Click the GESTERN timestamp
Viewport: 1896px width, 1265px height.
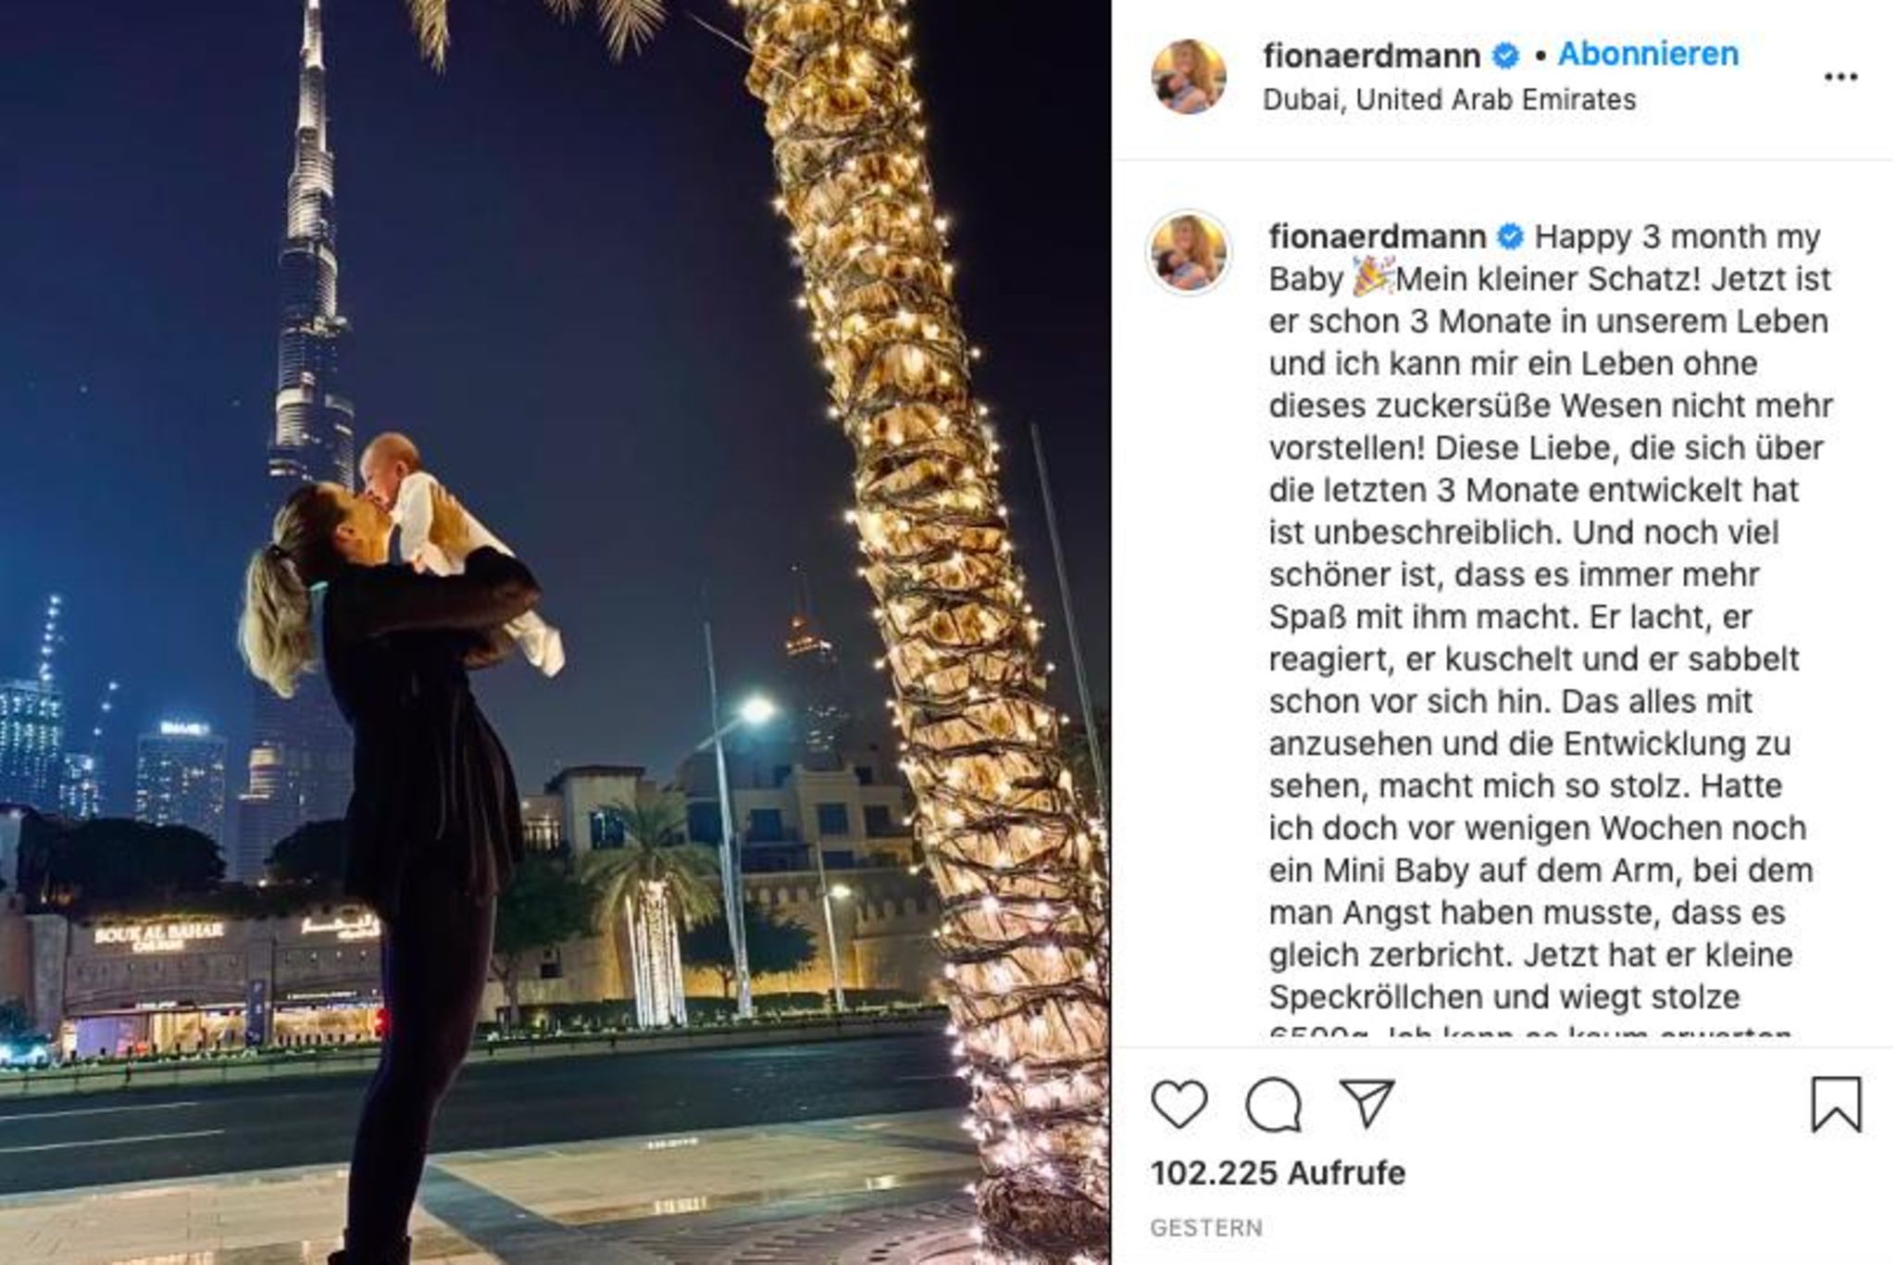[x=1206, y=1228]
